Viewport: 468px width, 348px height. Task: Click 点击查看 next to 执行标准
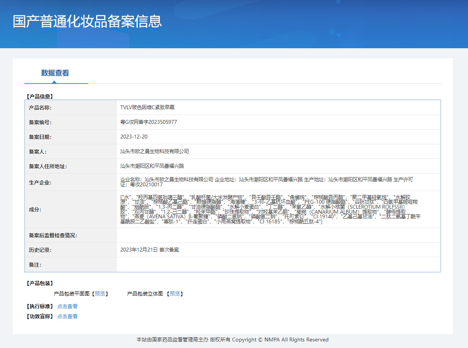coord(67,306)
